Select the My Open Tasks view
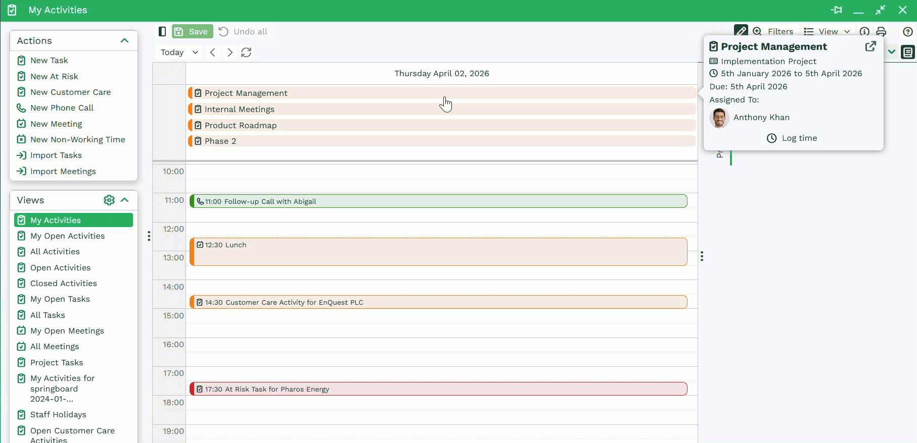The height and width of the screenshot is (443, 917). click(60, 299)
